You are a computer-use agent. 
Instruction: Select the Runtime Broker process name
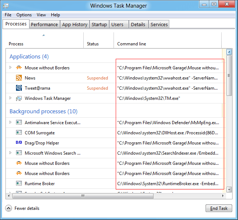point(40,183)
